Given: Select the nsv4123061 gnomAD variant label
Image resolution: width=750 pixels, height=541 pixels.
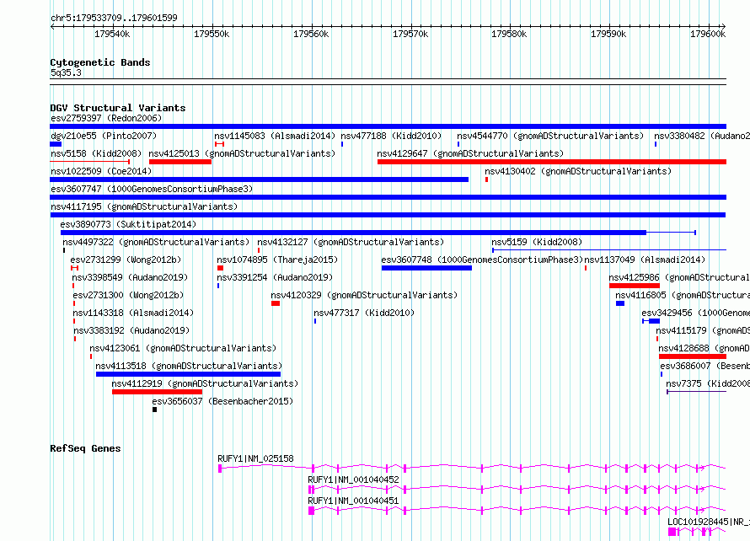Looking at the screenshot, I should click(183, 348).
